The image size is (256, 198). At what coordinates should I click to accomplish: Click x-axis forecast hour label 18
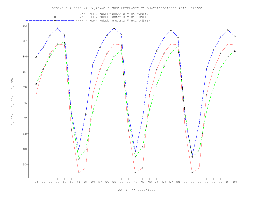(79, 182)
